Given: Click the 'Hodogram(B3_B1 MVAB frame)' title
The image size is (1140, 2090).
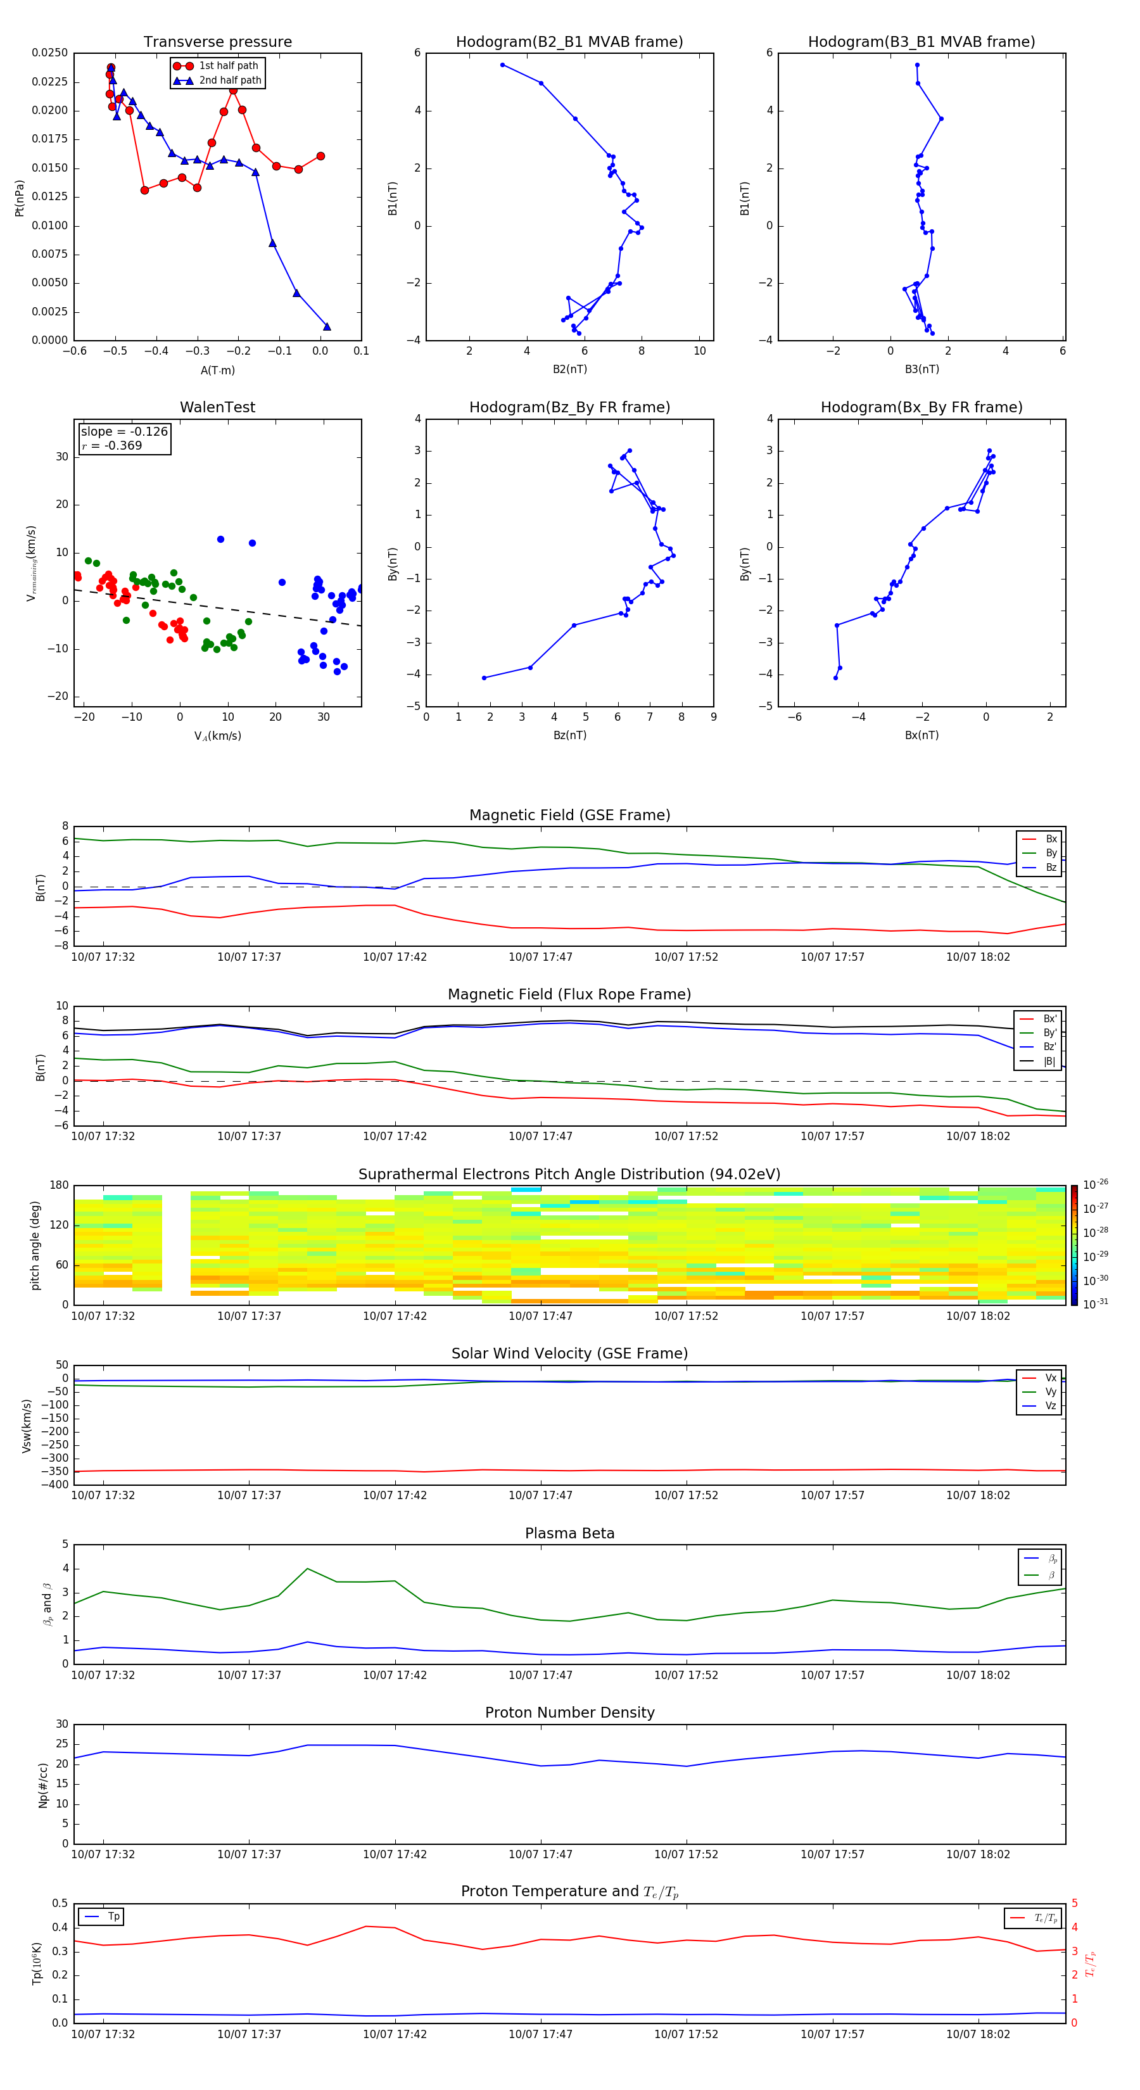Looking at the screenshot, I should (921, 42).
